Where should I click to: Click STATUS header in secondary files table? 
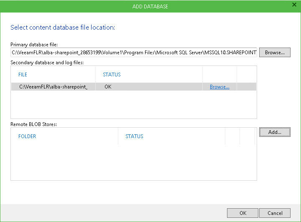[112, 75]
